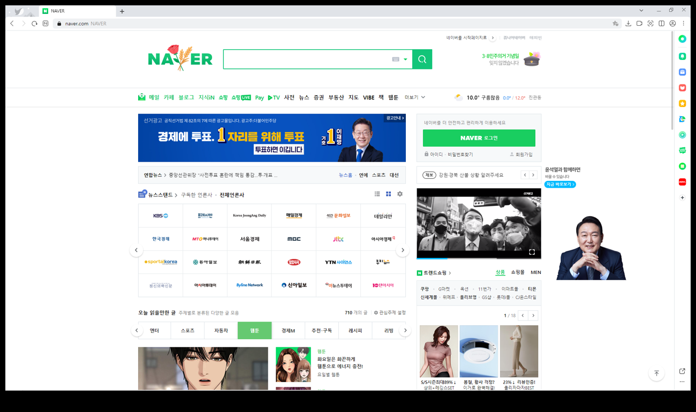Click the video ad progress bar
This screenshot has width=696, height=412.
[x=479, y=258]
